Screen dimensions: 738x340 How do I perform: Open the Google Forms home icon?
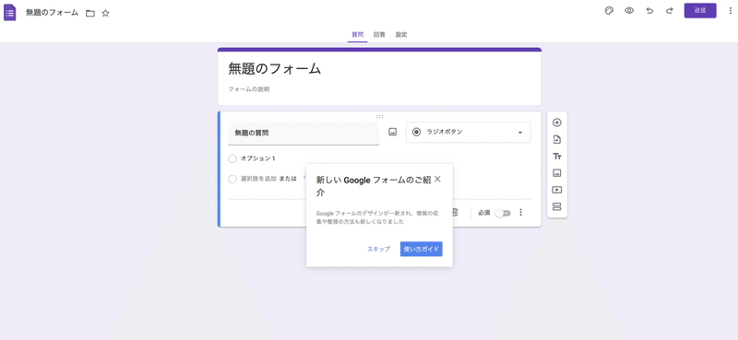10,13
